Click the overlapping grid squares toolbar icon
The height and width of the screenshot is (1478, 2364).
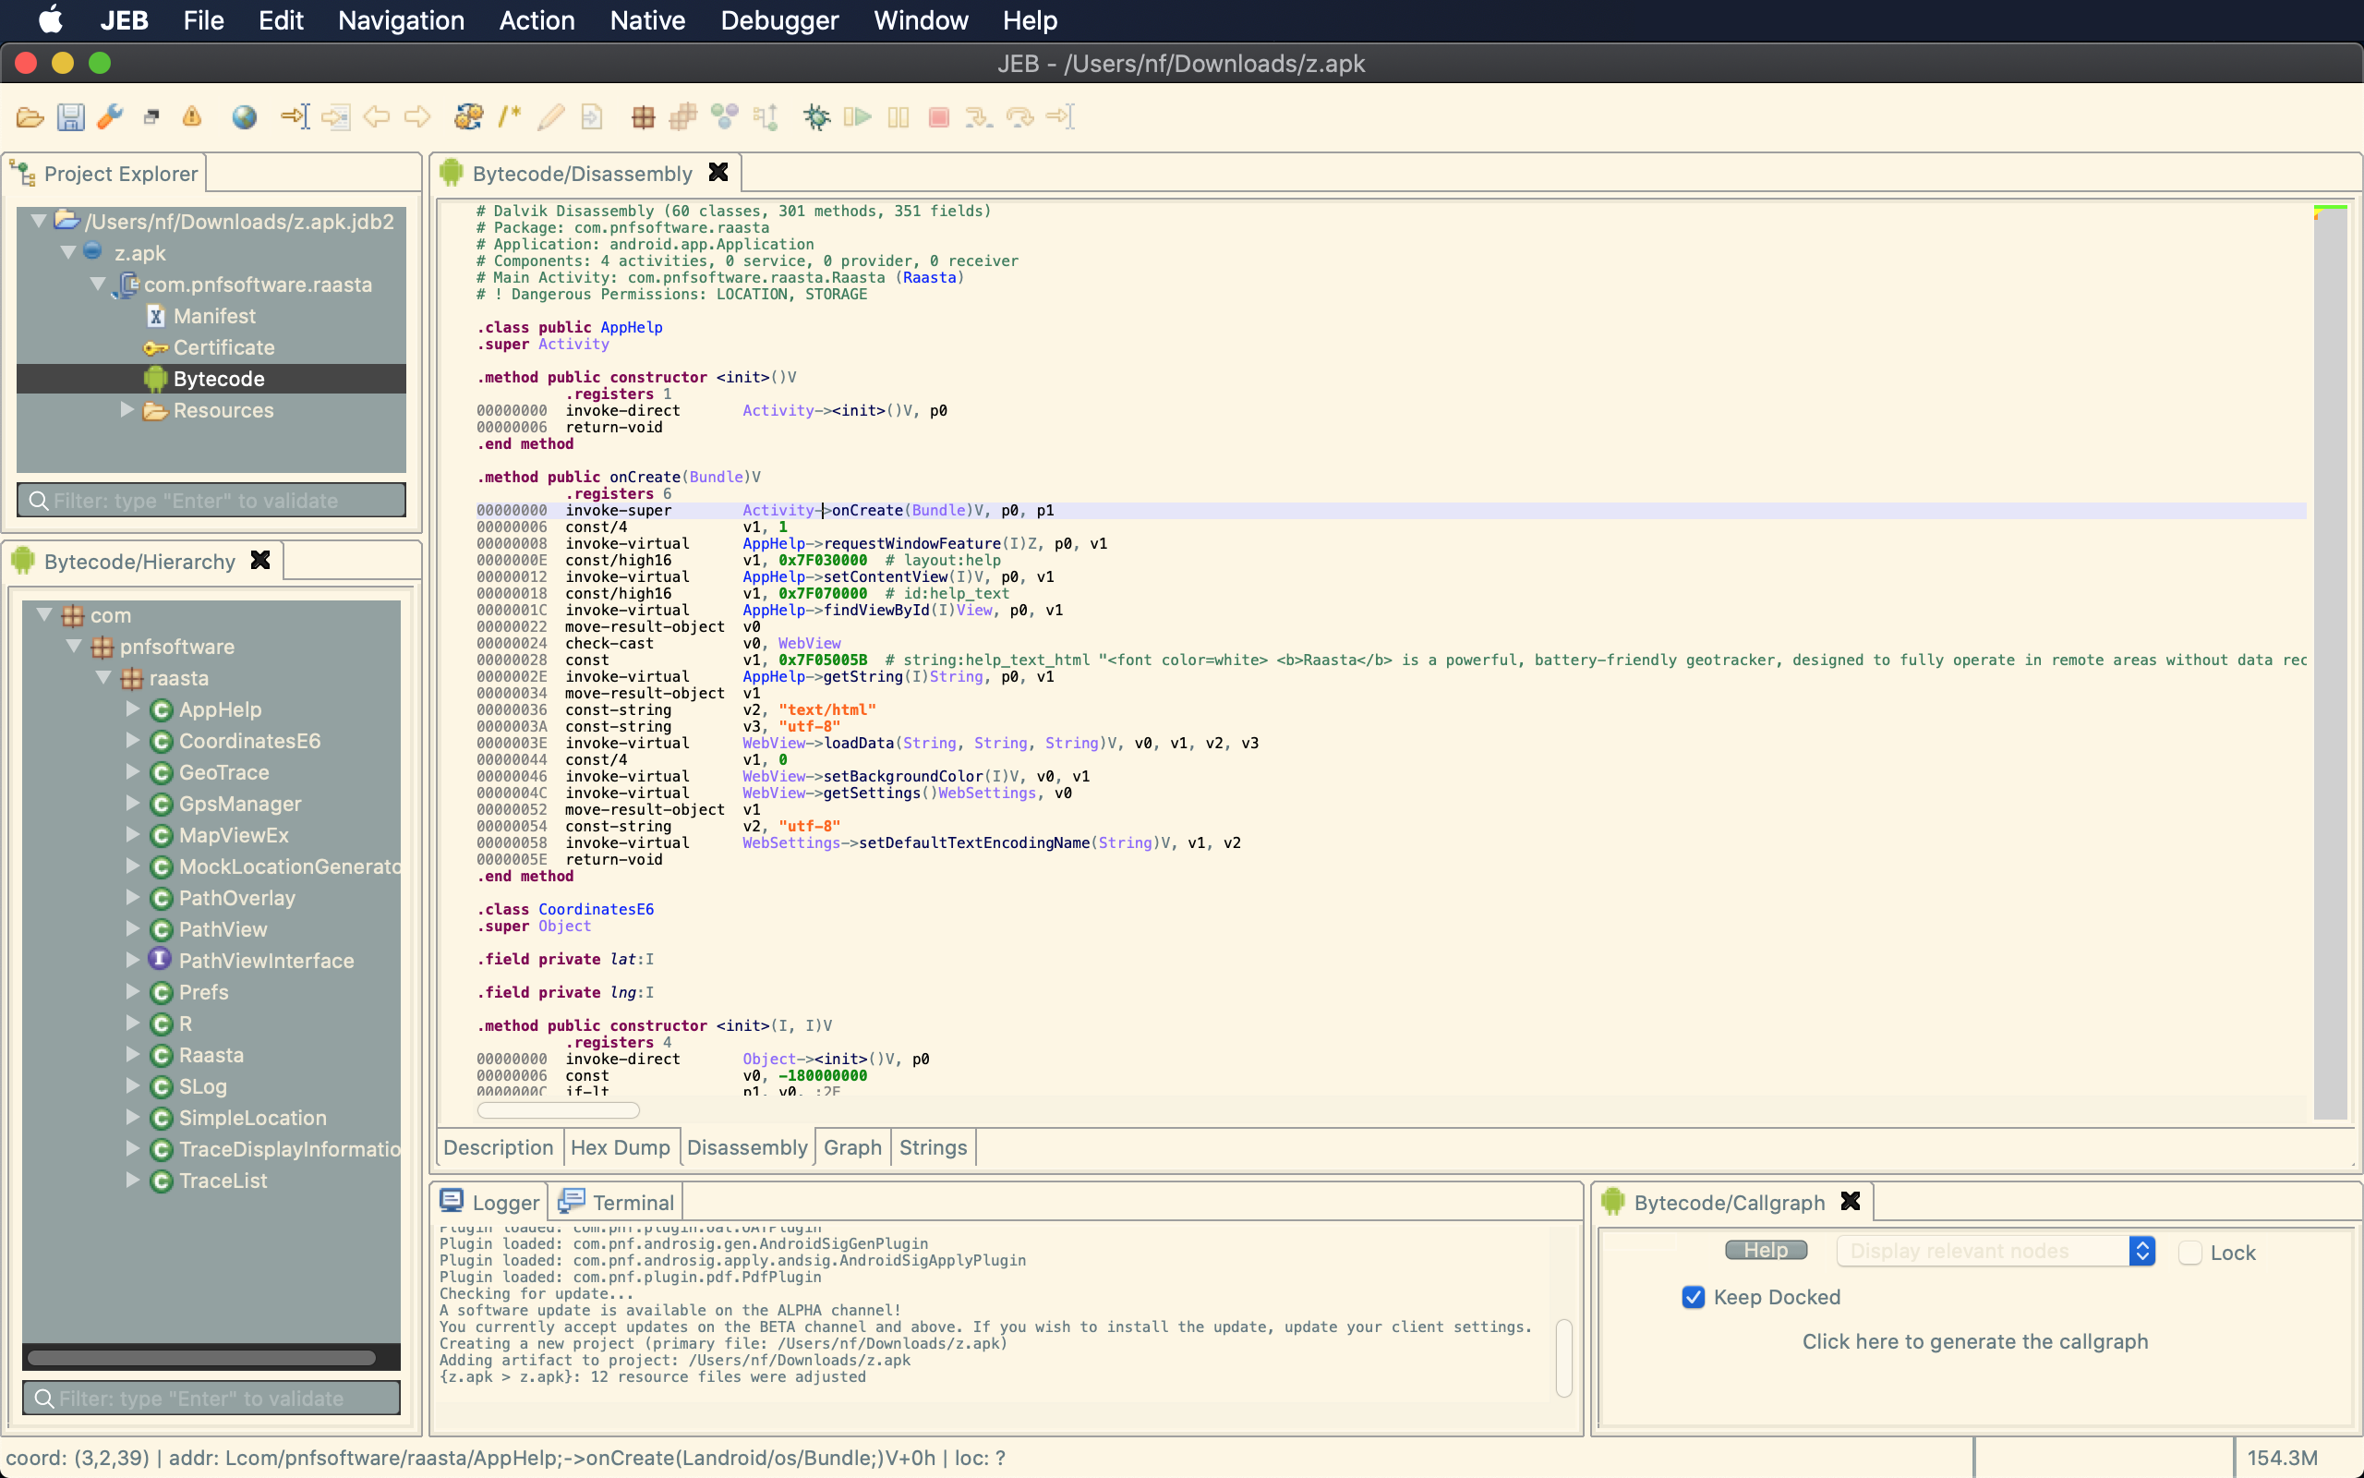tap(682, 117)
